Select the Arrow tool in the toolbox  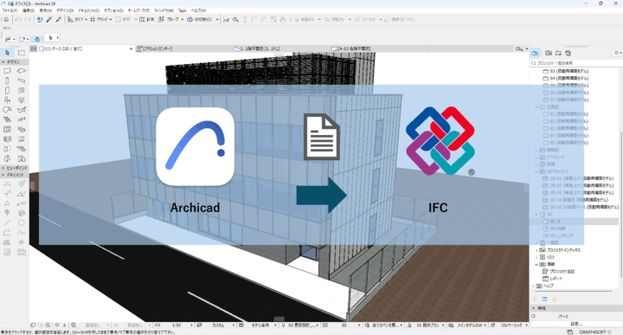pos(7,53)
